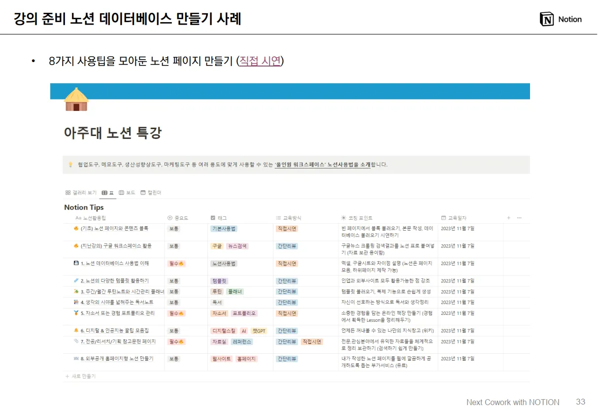598x411 pixels.
Task: Click 기본사용법 tag chip
Action: (224, 229)
